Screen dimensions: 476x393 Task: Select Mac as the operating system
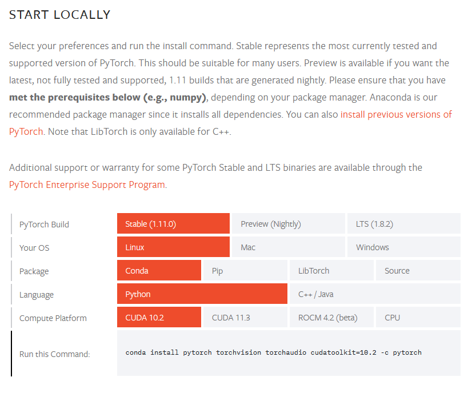pos(288,247)
